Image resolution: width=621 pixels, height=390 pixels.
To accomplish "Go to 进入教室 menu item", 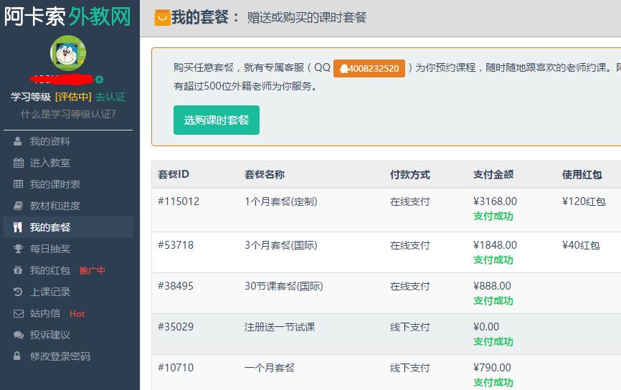I will click(50, 163).
